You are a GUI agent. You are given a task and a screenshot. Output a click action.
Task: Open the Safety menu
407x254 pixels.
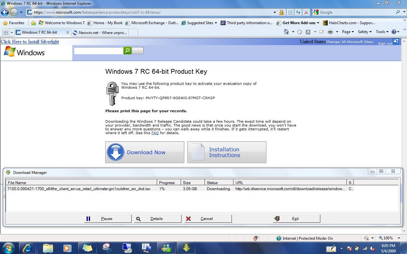[365, 32]
